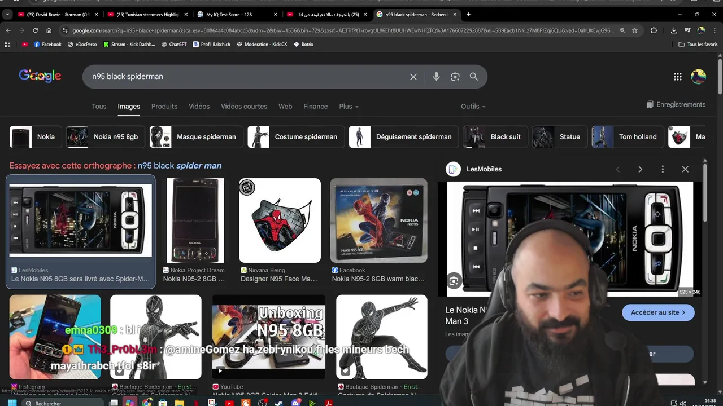
Task: Open the Vidéos courtes tab
Action: [x=244, y=106]
